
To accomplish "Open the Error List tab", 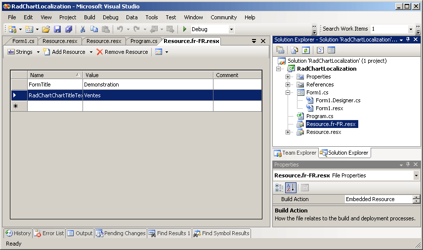I will pyautogui.click(x=49, y=233).
